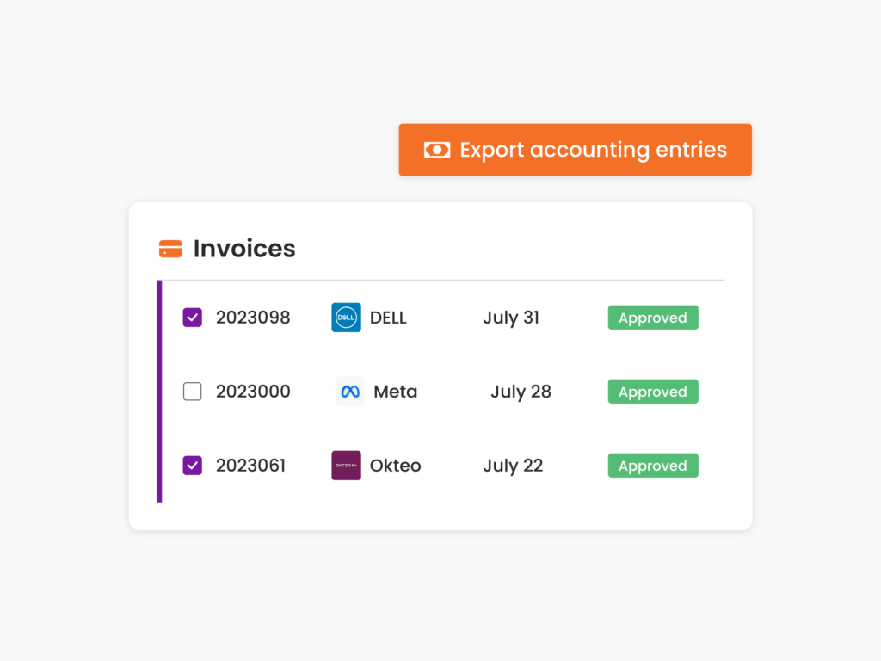Image resolution: width=881 pixels, height=661 pixels.
Task: Click the Invoices panel heading
Action: point(243,248)
